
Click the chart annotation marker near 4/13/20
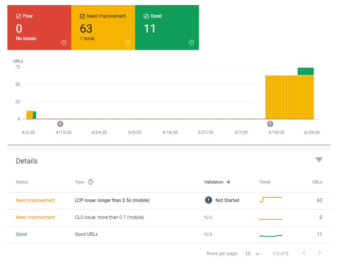tap(60, 124)
